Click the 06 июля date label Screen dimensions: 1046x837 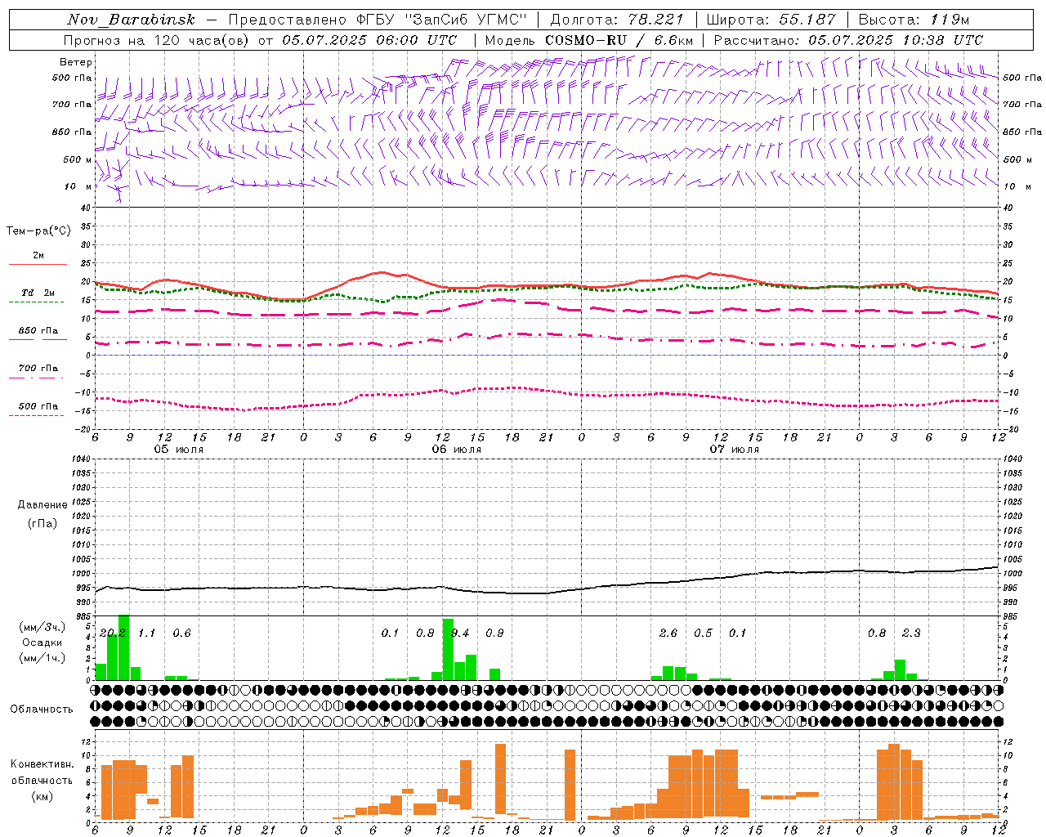click(457, 450)
